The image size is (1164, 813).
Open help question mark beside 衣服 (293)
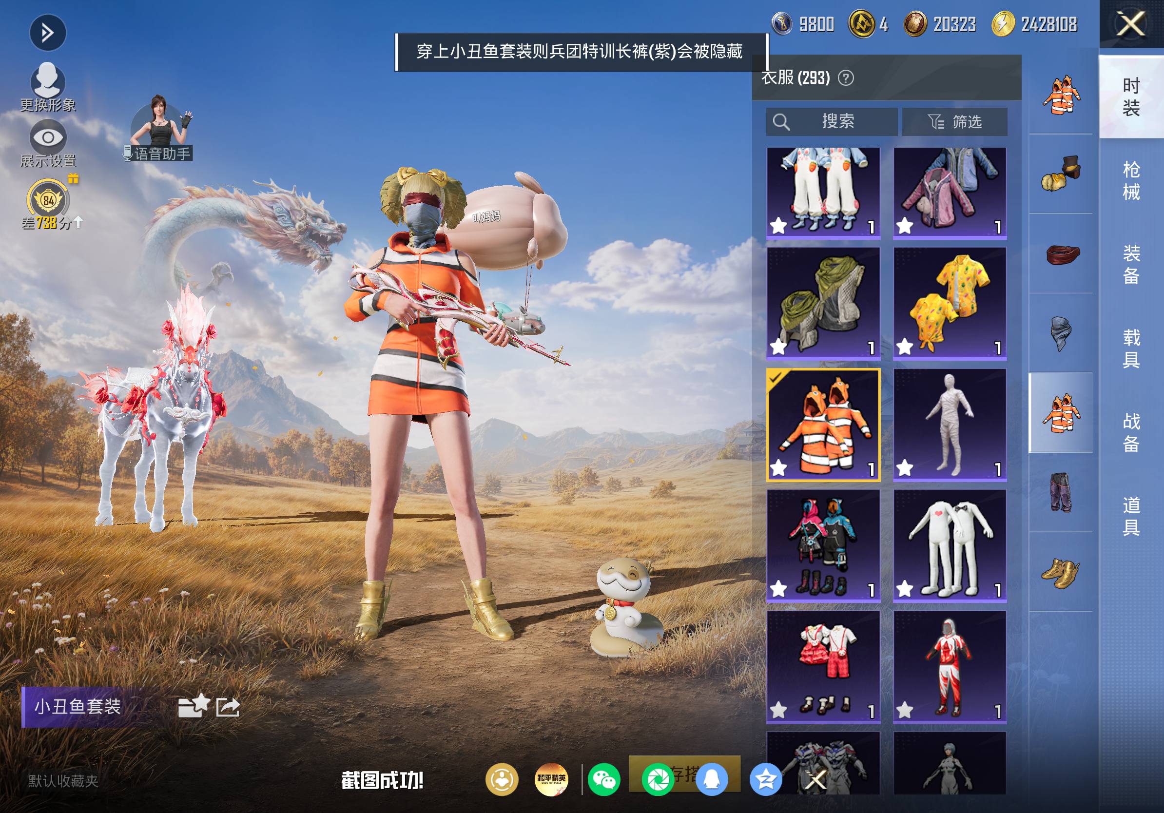pyautogui.click(x=846, y=78)
